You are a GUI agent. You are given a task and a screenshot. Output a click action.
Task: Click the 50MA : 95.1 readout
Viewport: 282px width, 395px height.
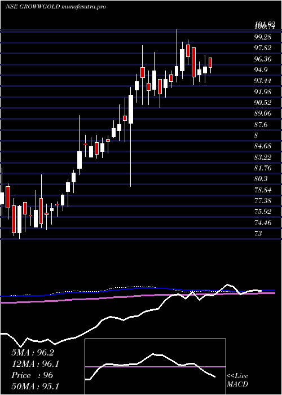pyautogui.click(x=35, y=386)
